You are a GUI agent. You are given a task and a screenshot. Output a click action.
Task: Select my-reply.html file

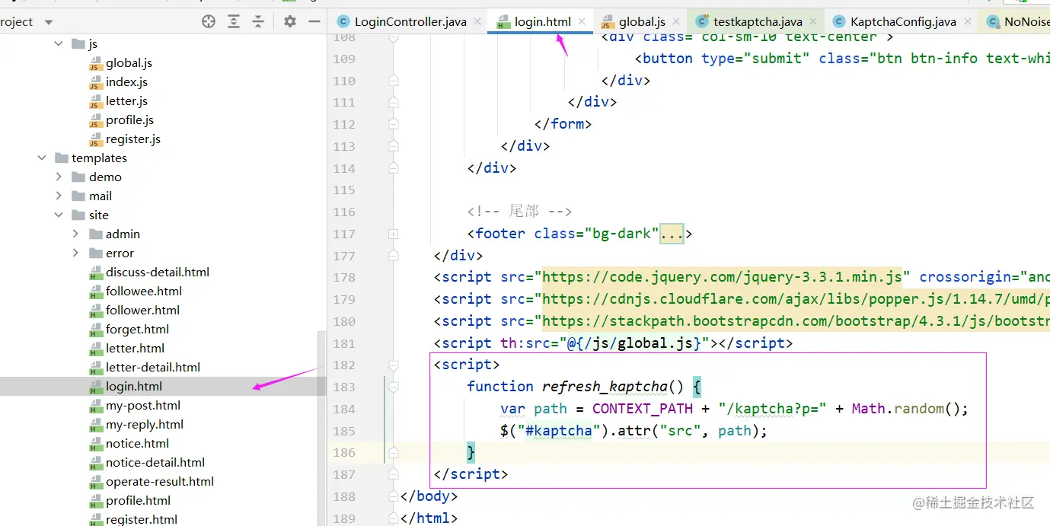[145, 425]
